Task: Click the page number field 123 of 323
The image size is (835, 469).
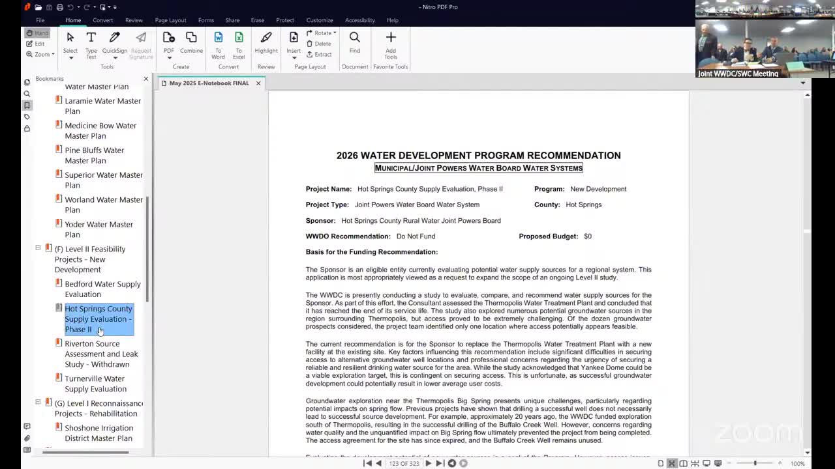Action: 404,463
